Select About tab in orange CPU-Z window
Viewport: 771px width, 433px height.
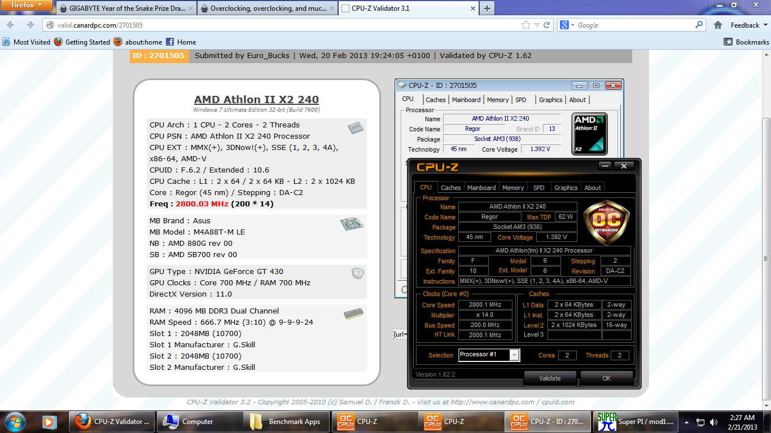coord(593,188)
